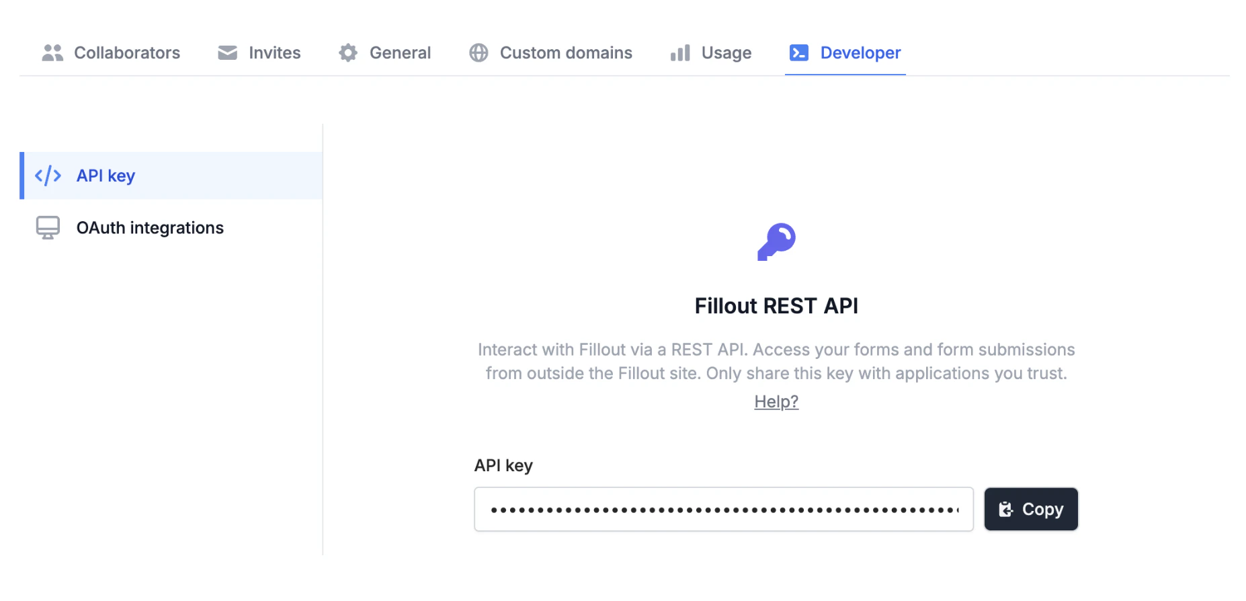Click the Usage bar chart icon
1246x601 pixels.
tap(680, 52)
